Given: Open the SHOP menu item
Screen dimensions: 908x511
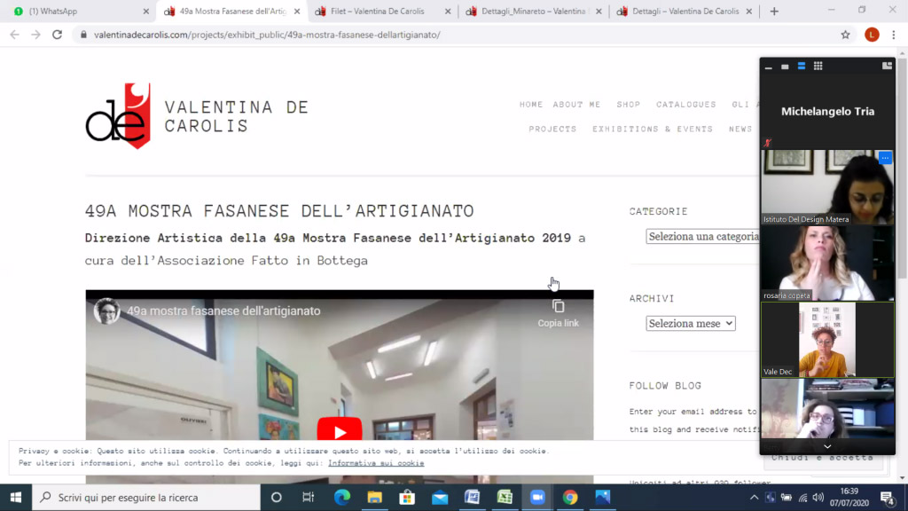Looking at the screenshot, I should coord(629,105).
